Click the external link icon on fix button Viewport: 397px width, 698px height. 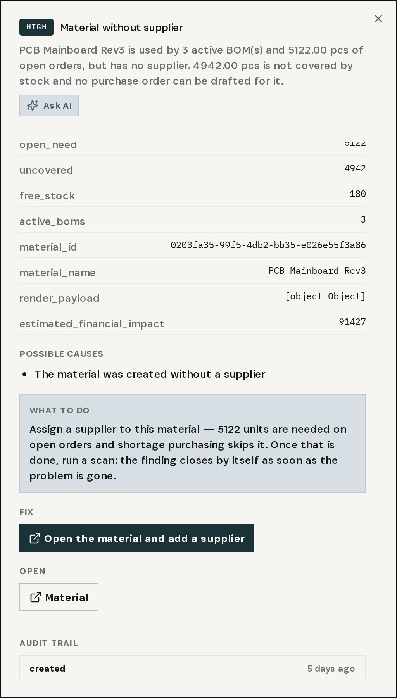[x=35, y=538]
